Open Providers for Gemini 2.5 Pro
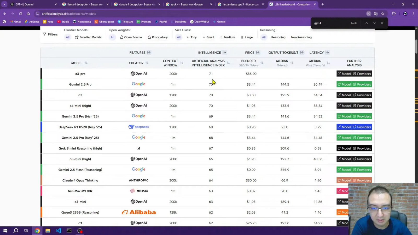418x235 pixels. pos(362,84)
